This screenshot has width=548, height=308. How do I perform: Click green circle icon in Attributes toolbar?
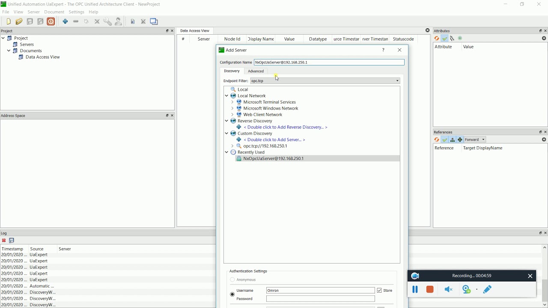tap(460, 38)
